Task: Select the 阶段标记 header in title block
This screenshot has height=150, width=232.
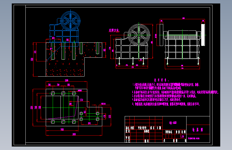Action: click(x=169, y=132)
